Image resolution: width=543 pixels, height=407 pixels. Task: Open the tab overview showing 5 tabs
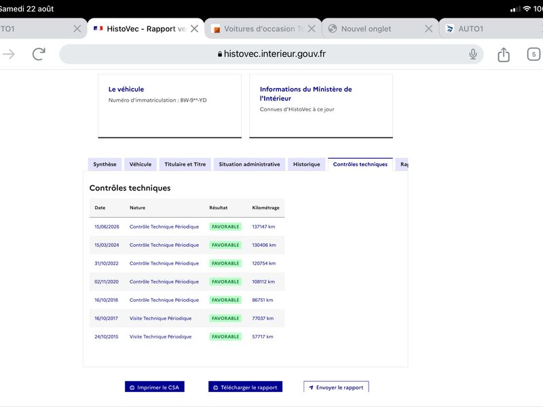(533, 54)
